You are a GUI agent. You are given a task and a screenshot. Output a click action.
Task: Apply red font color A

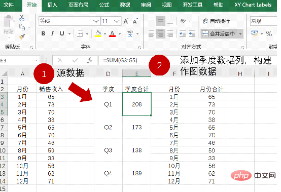[x=113, y=33]
